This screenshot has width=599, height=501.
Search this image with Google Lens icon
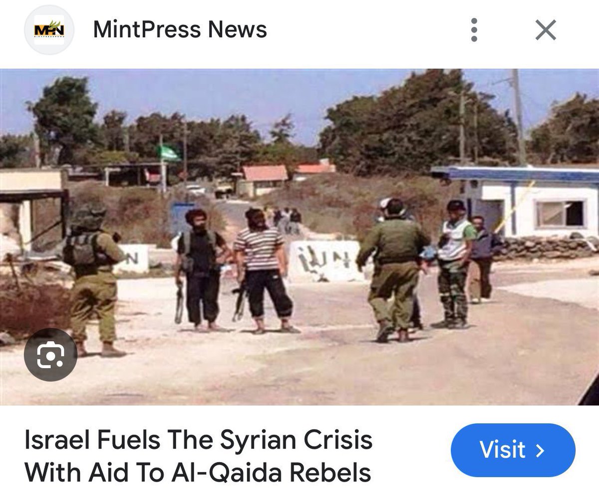click(x=50, y=355)
